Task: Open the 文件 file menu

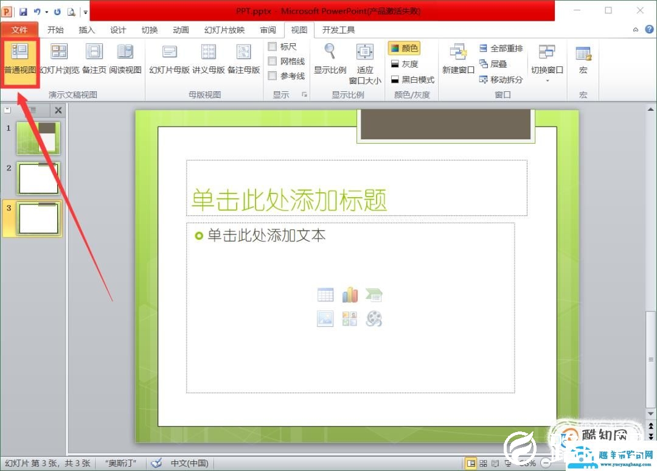Action: (19, 30)
